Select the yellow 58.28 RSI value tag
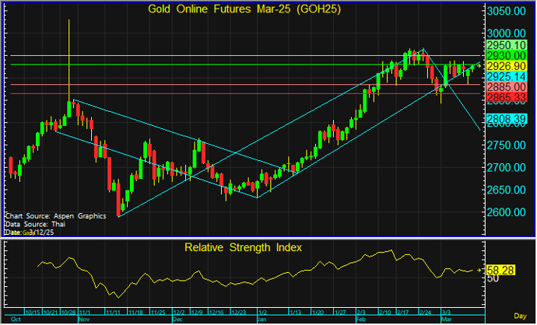The image size is (537, 325). 500,271
